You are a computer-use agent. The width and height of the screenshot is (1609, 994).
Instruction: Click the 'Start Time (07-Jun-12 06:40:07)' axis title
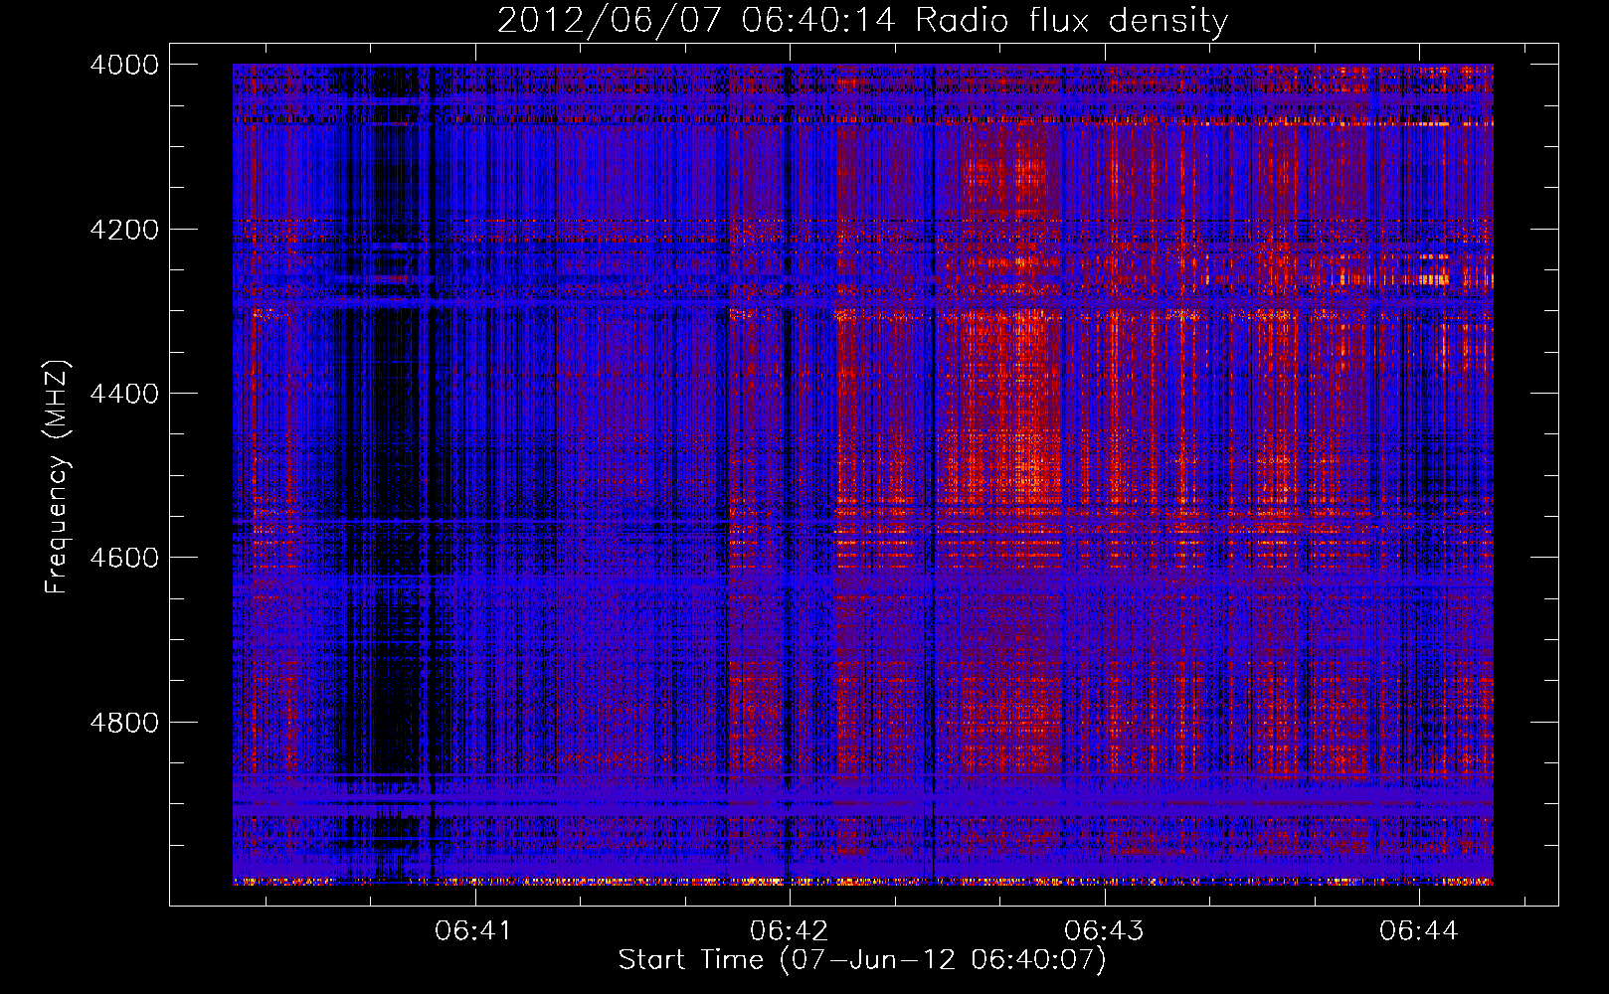[862, 960]
